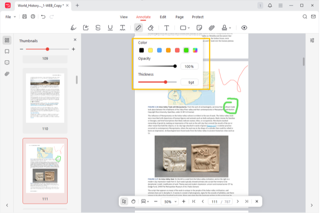Expand the right panel with the arrow
The height and width of the screenshot is (213, 320).
click(x=312, y=205)
